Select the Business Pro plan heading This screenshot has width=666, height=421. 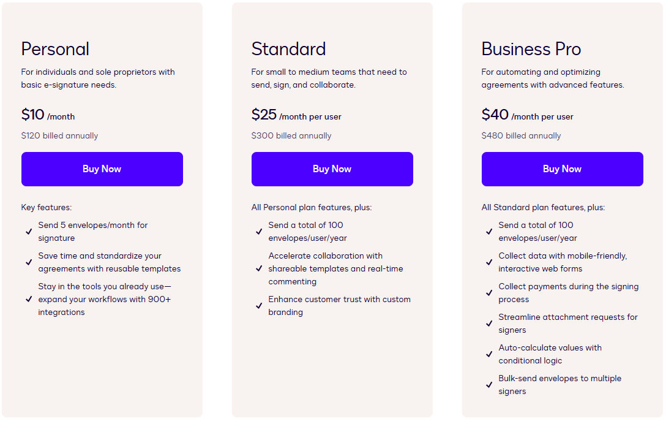point(531,49)
